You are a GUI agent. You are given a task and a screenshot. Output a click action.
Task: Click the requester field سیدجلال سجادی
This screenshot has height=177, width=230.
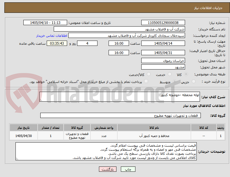coord(127,36)
